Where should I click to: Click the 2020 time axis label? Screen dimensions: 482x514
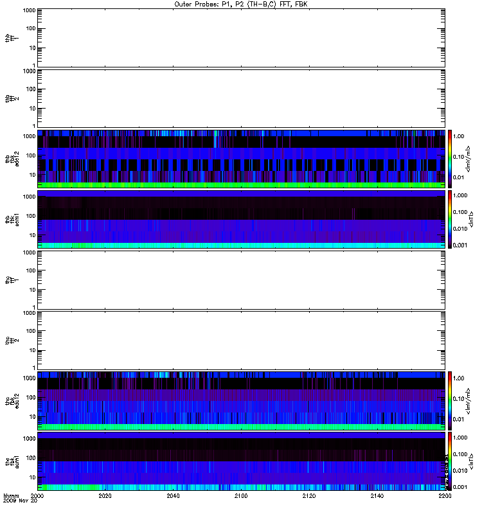coord(105,495)
